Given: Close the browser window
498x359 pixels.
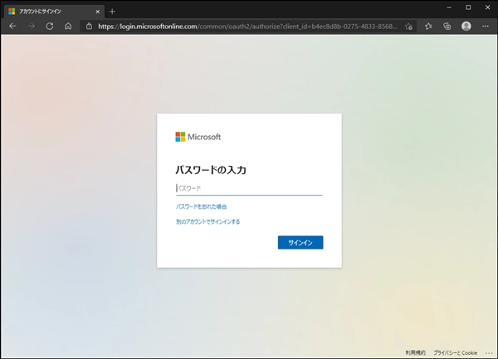Looking at the screenshot, I should (487, 7).
